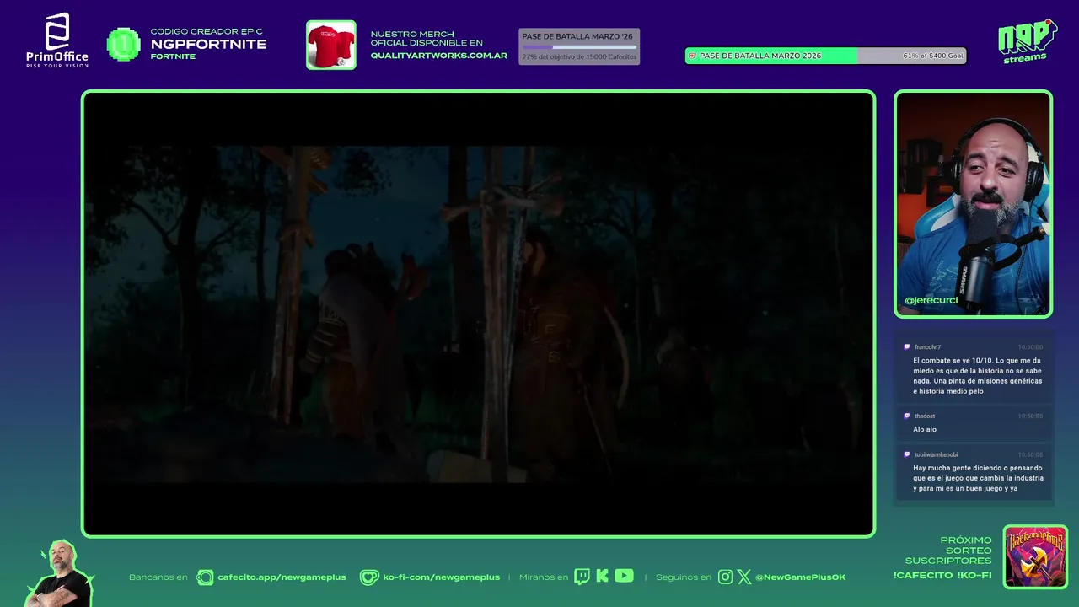Click the streamer cartoon avatar bottom-left
The height and width of the screenshot is (607, 1079).
tap(59, 574)
